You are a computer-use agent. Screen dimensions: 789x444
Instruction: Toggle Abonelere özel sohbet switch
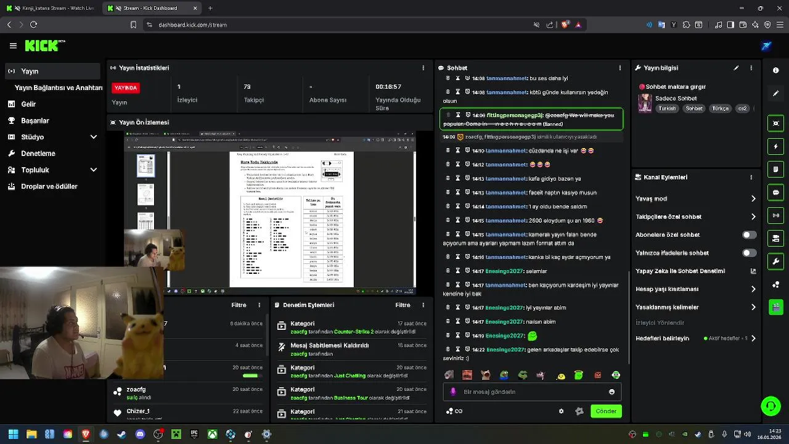click(749, 235)
